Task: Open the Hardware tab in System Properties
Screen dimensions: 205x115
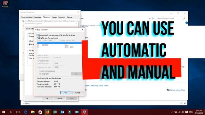Action: click(x=38, y=17)
